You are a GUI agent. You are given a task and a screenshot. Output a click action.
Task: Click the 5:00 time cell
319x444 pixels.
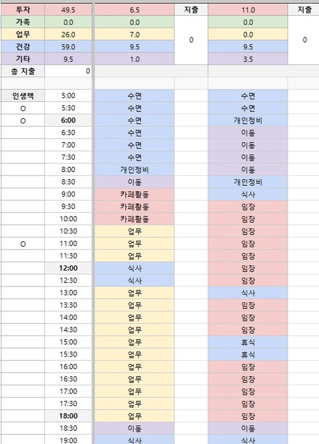click(x=68, y=96)
